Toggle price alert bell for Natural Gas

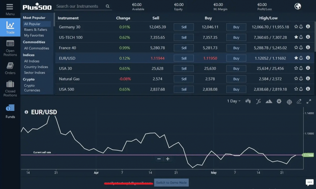pos(301,79)
